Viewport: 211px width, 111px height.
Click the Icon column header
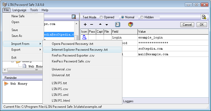(84, 32)
